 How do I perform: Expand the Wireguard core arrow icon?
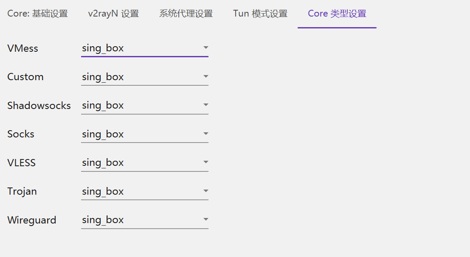205,219
